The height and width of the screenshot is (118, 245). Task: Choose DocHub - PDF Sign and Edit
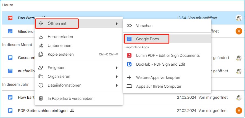[167, 64]
